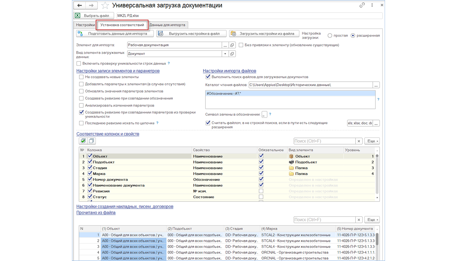Expand Вид элемента загружаемых данных dropdown arrow
457x261 pixels.
click(225, 54)
